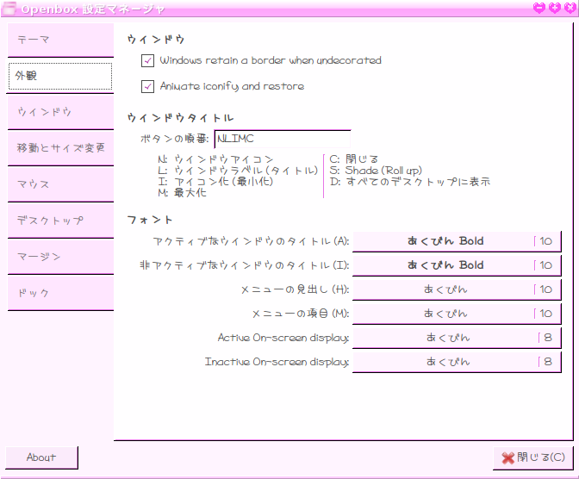Click the ウインドウタイトル section heading
The width and height of the screenshot is (579, 479).
click(181, 118)
